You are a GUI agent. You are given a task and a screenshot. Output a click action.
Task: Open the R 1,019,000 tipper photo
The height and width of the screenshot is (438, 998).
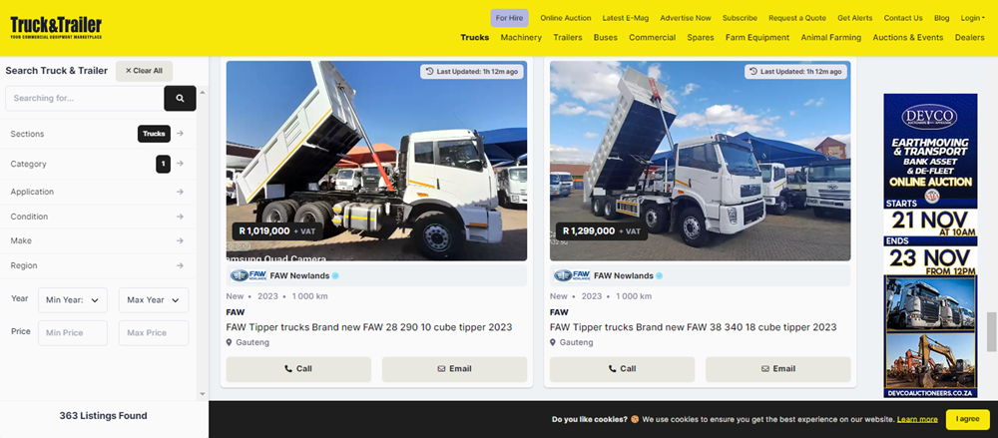click(376, 161)
